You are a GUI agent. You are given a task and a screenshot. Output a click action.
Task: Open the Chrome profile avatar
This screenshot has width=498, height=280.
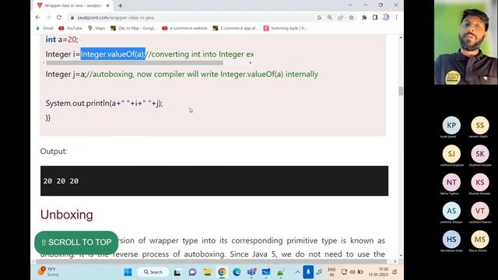point(386,17)
